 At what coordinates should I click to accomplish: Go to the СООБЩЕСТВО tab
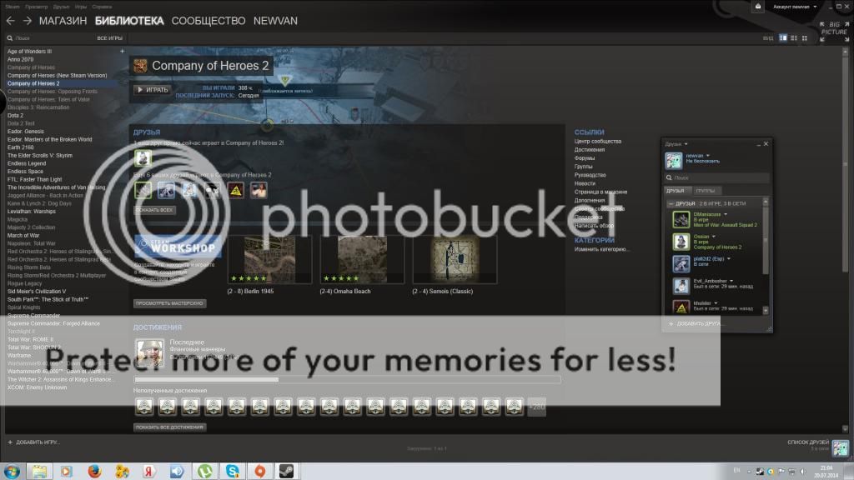208,21
